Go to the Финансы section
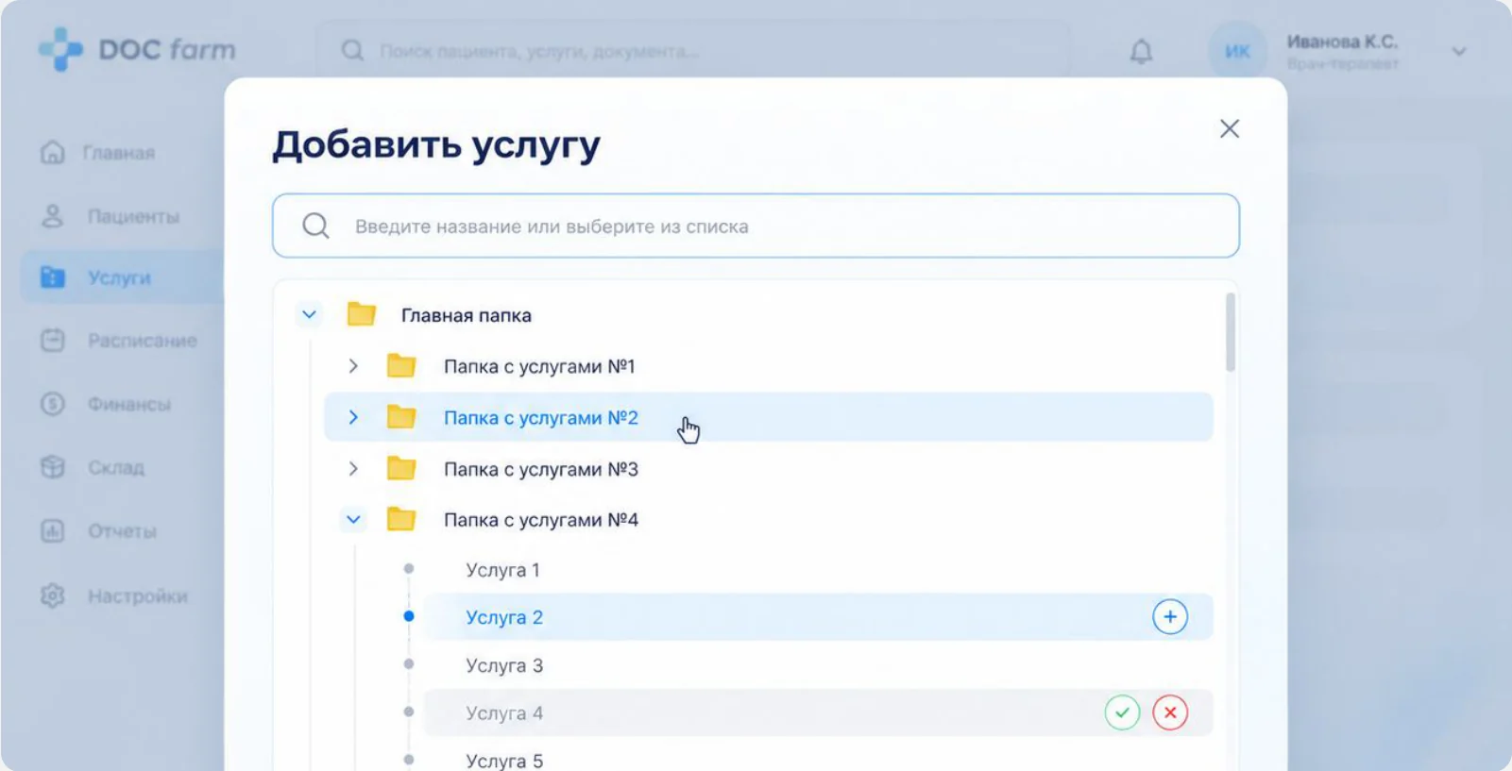The height and width of the screenshot is (771, 1512). (129, 405)
